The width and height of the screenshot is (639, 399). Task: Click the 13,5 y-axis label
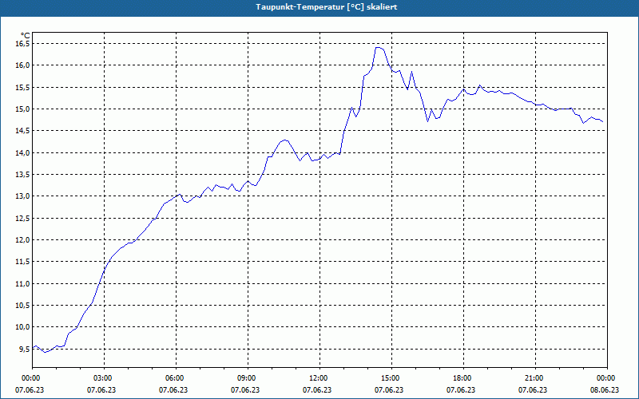point(23,174)
